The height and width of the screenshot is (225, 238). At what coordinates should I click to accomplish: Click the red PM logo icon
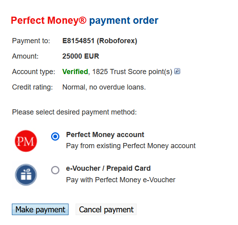pos(26,141)
